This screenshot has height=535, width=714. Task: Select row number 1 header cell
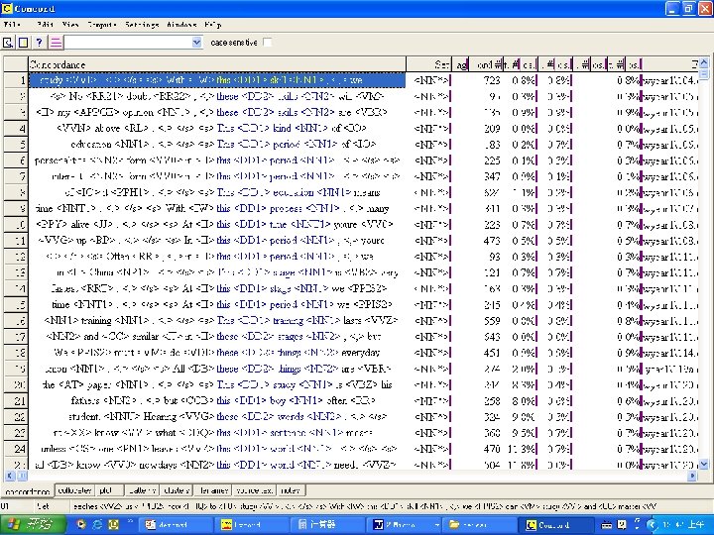coord(16,80)
